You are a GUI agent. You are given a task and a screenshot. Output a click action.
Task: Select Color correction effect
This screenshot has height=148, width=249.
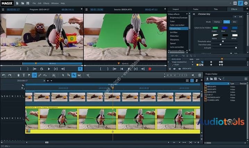click(x=177, y=25)
